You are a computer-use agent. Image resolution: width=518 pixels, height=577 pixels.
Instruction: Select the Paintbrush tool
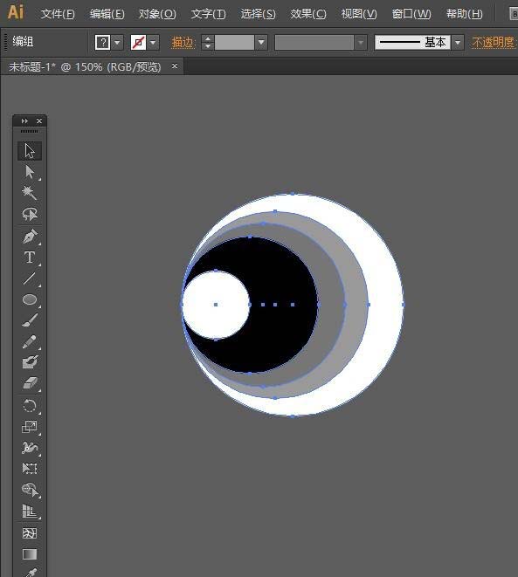click(30, 320)
